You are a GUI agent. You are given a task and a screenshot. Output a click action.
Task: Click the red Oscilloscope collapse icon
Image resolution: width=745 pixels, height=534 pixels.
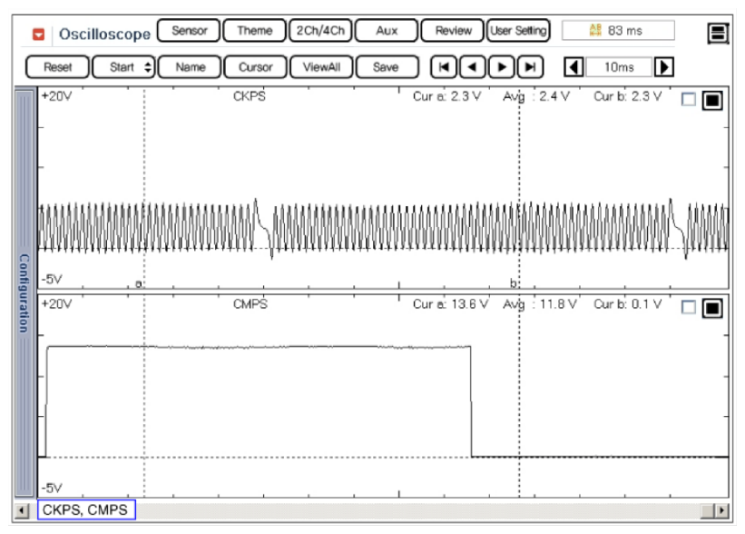tap(38, 35)
